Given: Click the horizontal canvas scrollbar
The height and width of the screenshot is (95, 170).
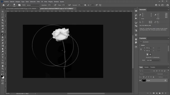Looking at the screenshot, I should coord(86,94).
